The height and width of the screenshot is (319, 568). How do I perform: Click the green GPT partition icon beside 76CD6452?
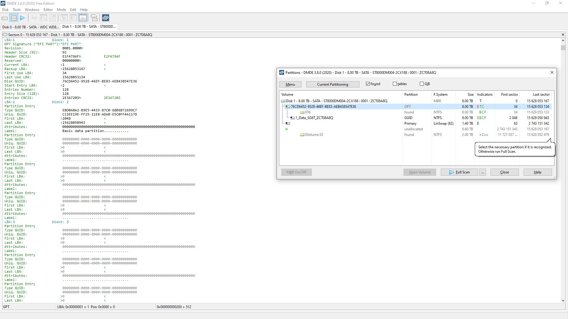click(288, 107)
